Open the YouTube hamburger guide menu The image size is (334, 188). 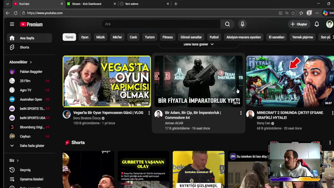(x=12, y=24)
